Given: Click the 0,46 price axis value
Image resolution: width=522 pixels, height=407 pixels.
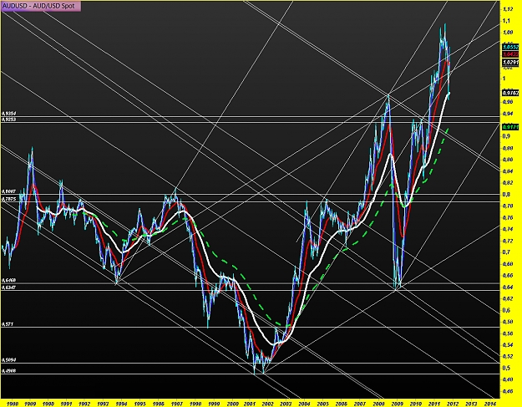Looking at the screenshot, I should coord(507,391).
